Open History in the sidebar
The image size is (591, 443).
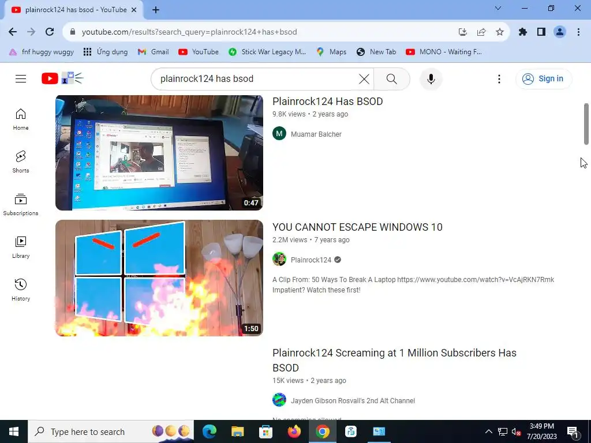(21, 290)
